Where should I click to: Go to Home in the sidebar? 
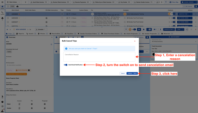[2, 7]
